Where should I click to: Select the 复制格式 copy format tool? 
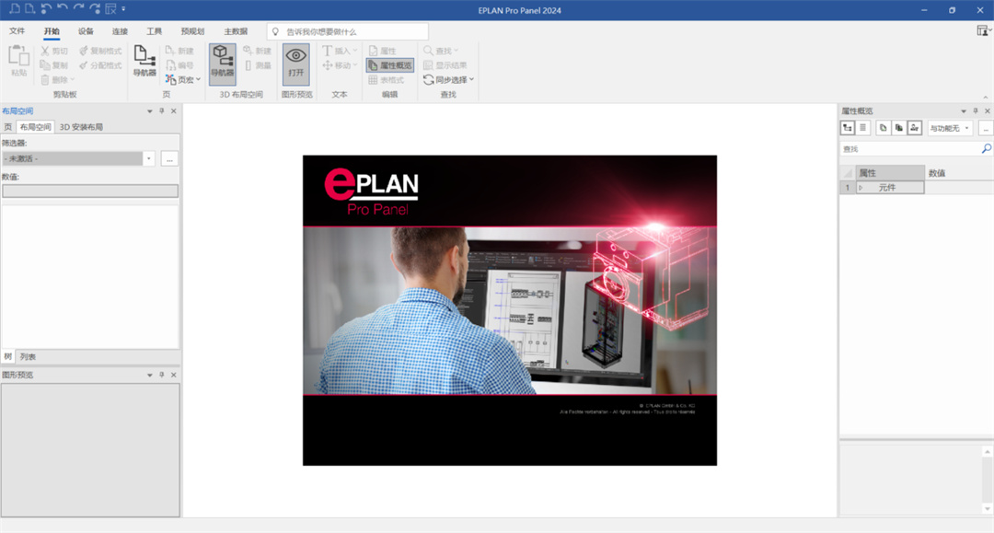101,51
